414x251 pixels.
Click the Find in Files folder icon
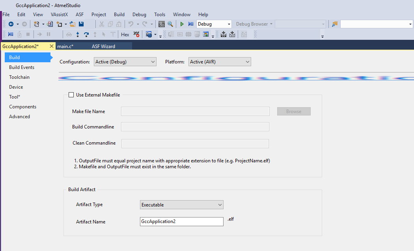[335, 24]
